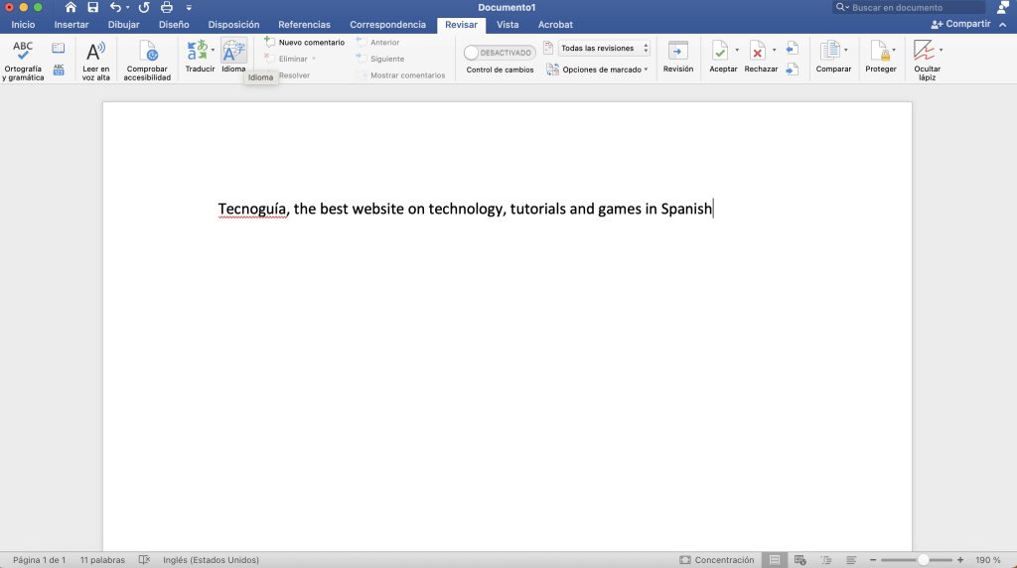Viewport: 1017px width, 568px height.
Task: Customize the quick access toolbar arrow
Action: [x=189, y=8]
